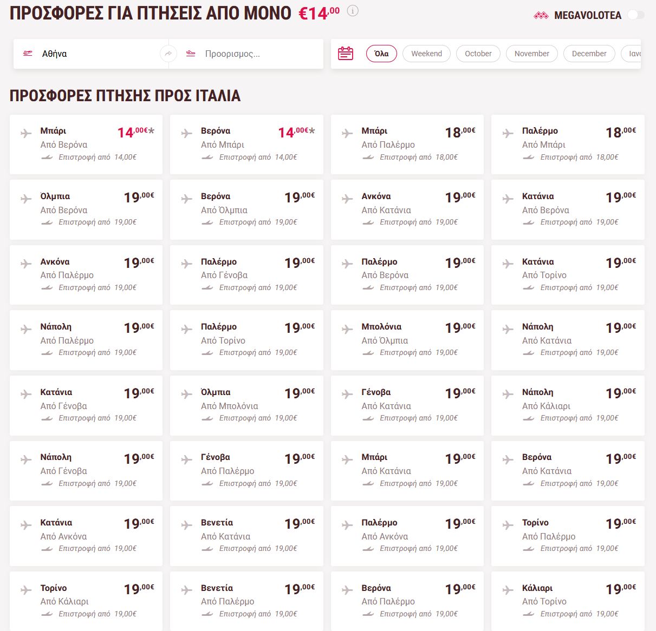
Task: Open the Βερόνα από Μπάρι 14€ offer
Action: (x=246, y=144)
